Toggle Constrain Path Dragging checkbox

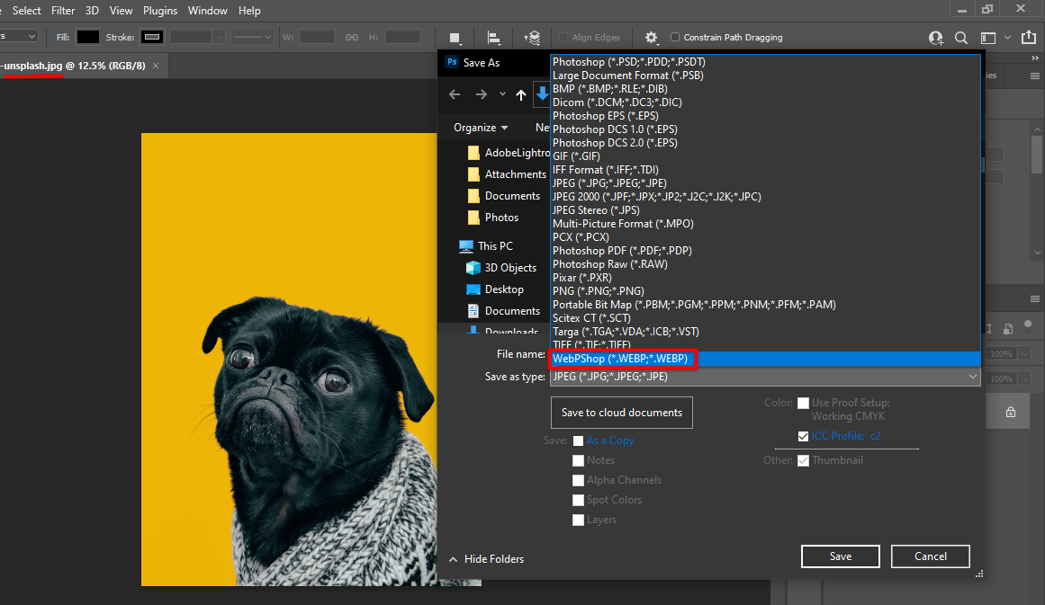coord(675,38)
